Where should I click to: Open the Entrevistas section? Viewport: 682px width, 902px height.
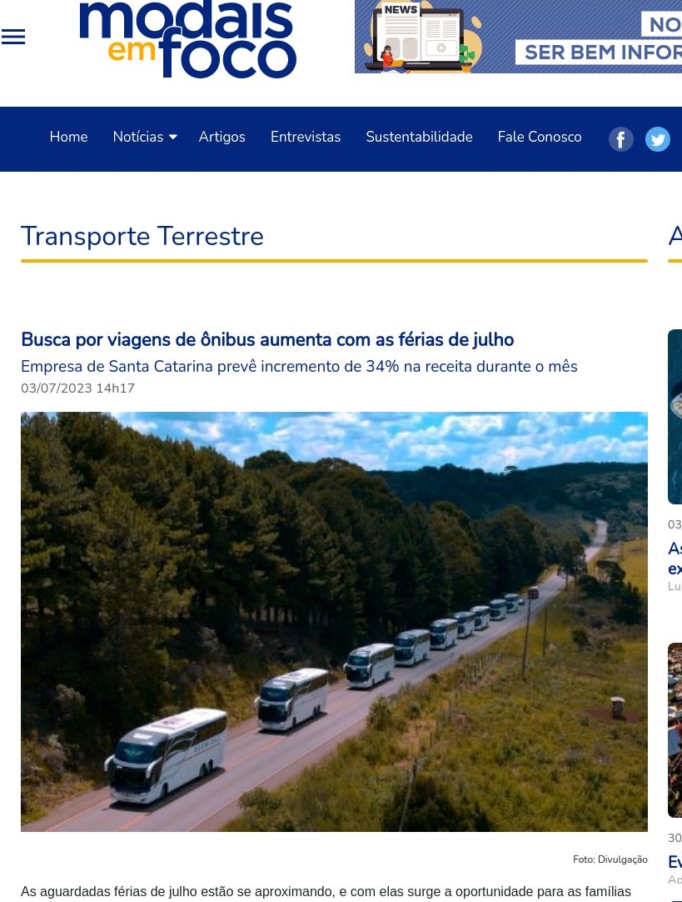pos(305,137)
